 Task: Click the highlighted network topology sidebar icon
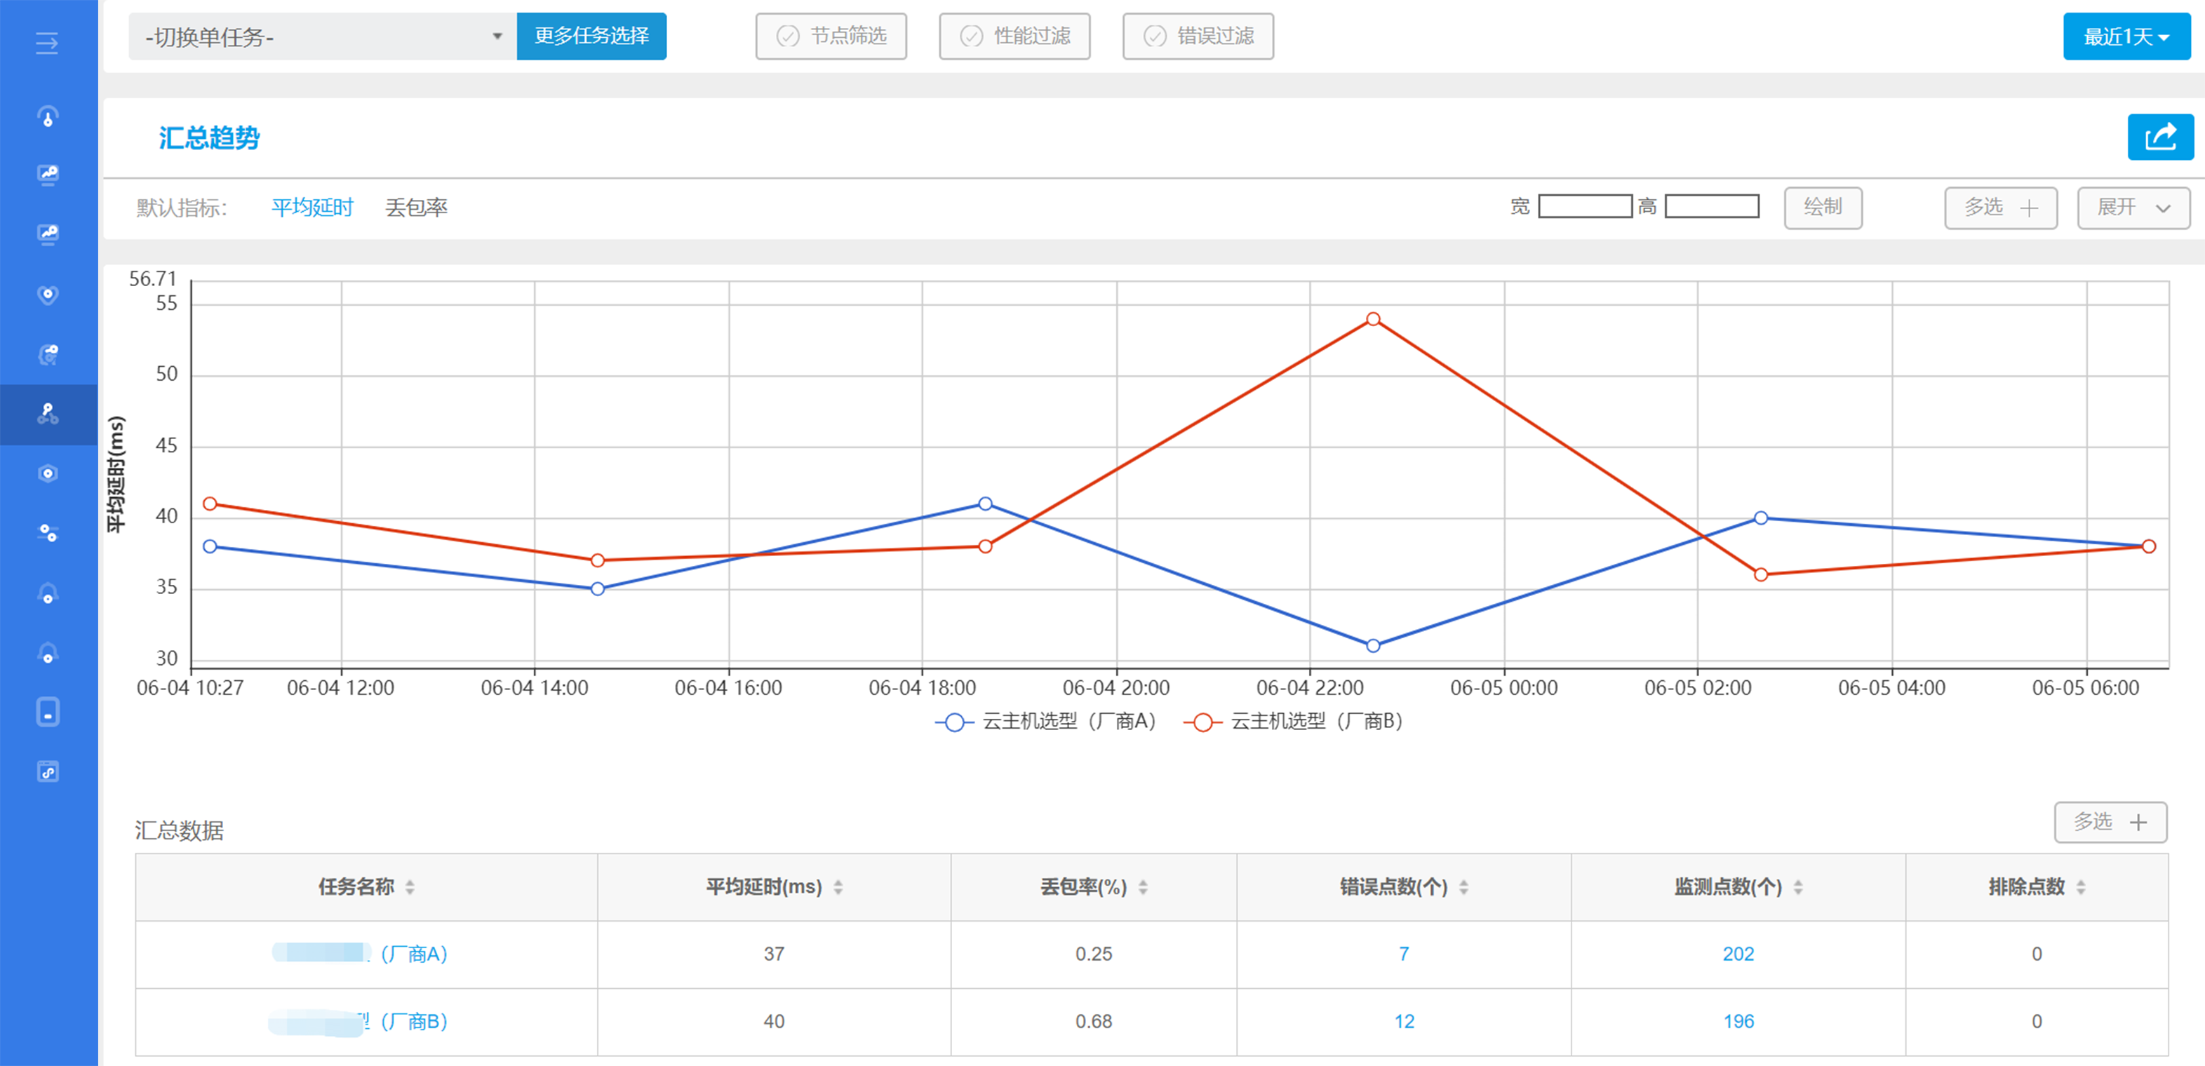[48, 414]
